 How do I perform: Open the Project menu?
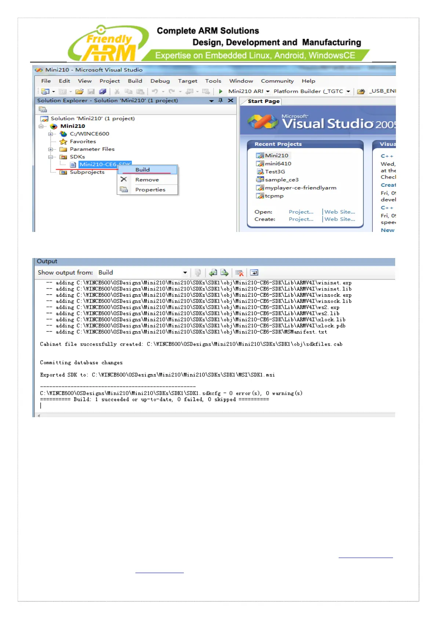pos(110,81)
